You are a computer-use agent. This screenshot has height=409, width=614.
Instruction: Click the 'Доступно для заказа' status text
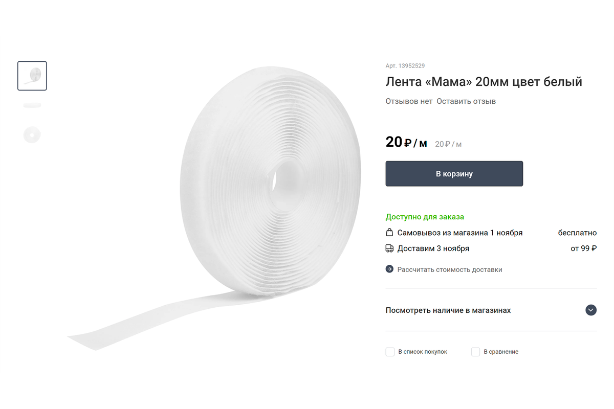tap(425, 217)
